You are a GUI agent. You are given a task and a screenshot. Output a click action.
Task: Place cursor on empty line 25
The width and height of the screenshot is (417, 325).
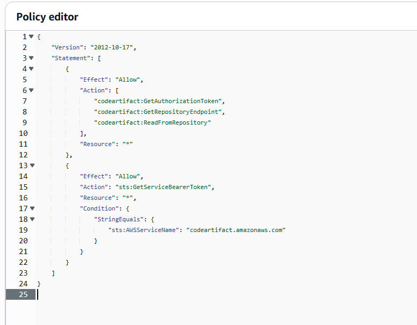tap(226, 294)
